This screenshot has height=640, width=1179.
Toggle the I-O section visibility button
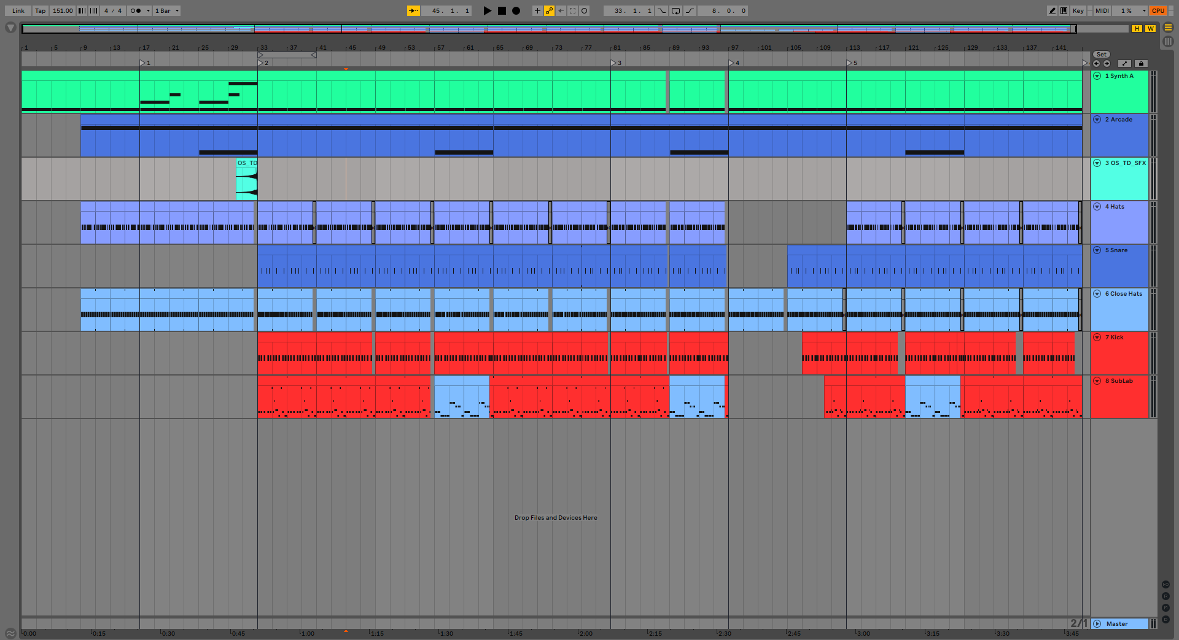1165,585
